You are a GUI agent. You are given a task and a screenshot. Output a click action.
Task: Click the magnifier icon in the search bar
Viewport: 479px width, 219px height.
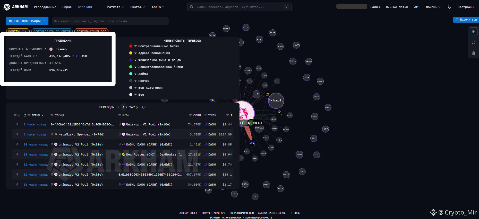192,7
